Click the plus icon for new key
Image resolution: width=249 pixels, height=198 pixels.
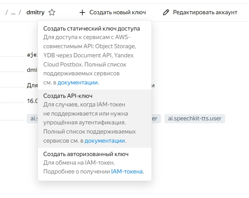pyautogui.click(x=82, y=12)
